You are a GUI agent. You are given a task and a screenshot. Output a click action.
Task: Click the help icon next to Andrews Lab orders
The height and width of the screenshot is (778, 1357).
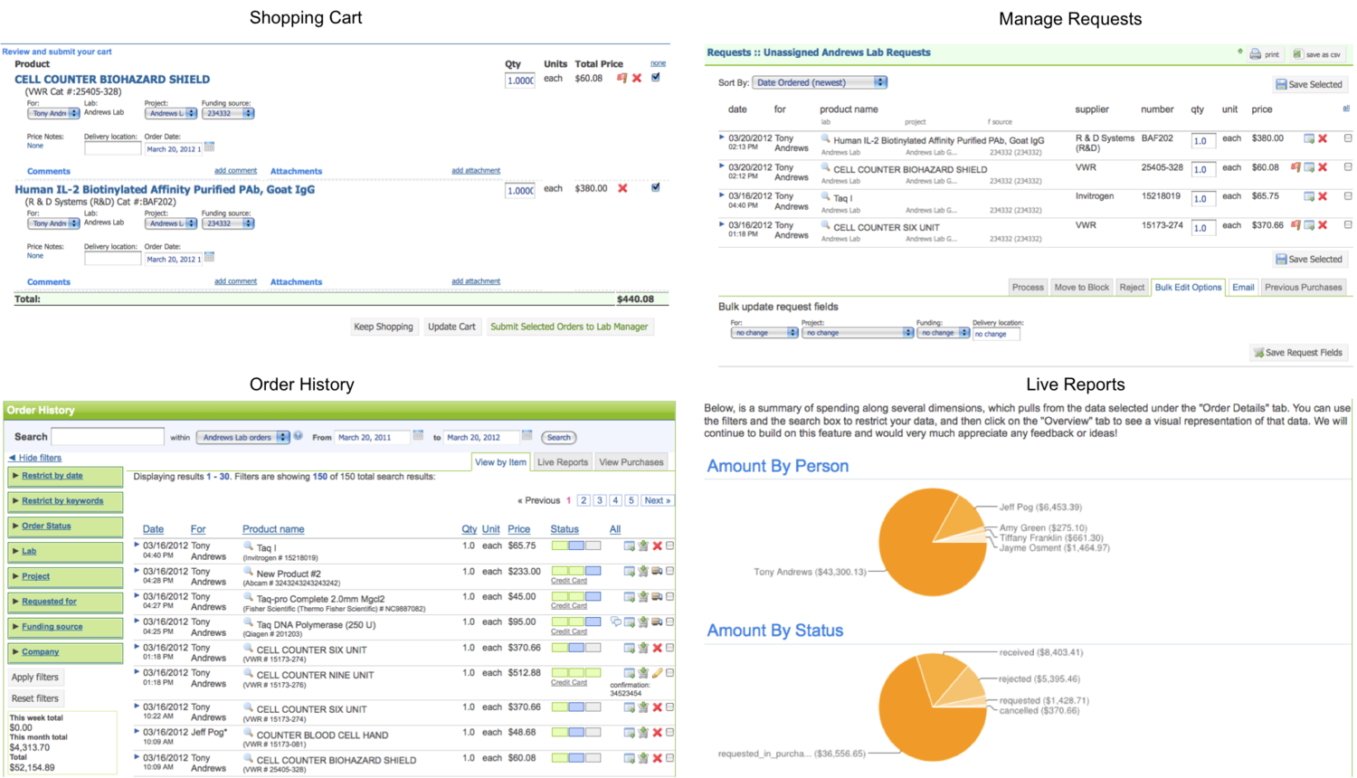299,436
